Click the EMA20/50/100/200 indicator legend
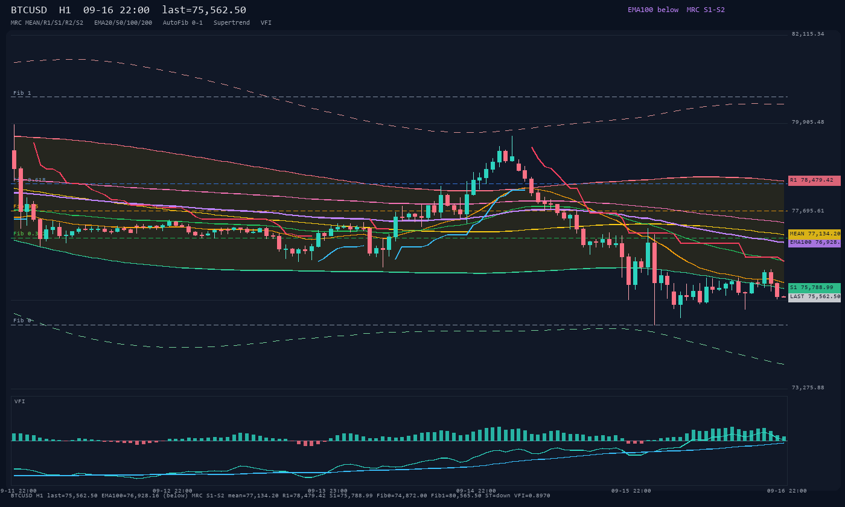Viewport: 845px width, 507px height. point(123,22)
